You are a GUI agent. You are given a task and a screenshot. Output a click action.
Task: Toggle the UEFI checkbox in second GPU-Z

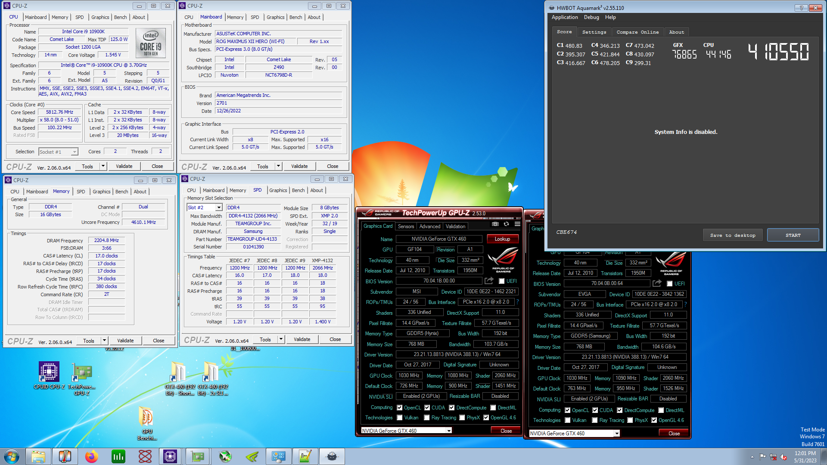click(669, 284)
